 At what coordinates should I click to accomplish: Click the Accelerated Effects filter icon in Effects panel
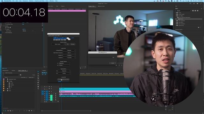point(193,11)
